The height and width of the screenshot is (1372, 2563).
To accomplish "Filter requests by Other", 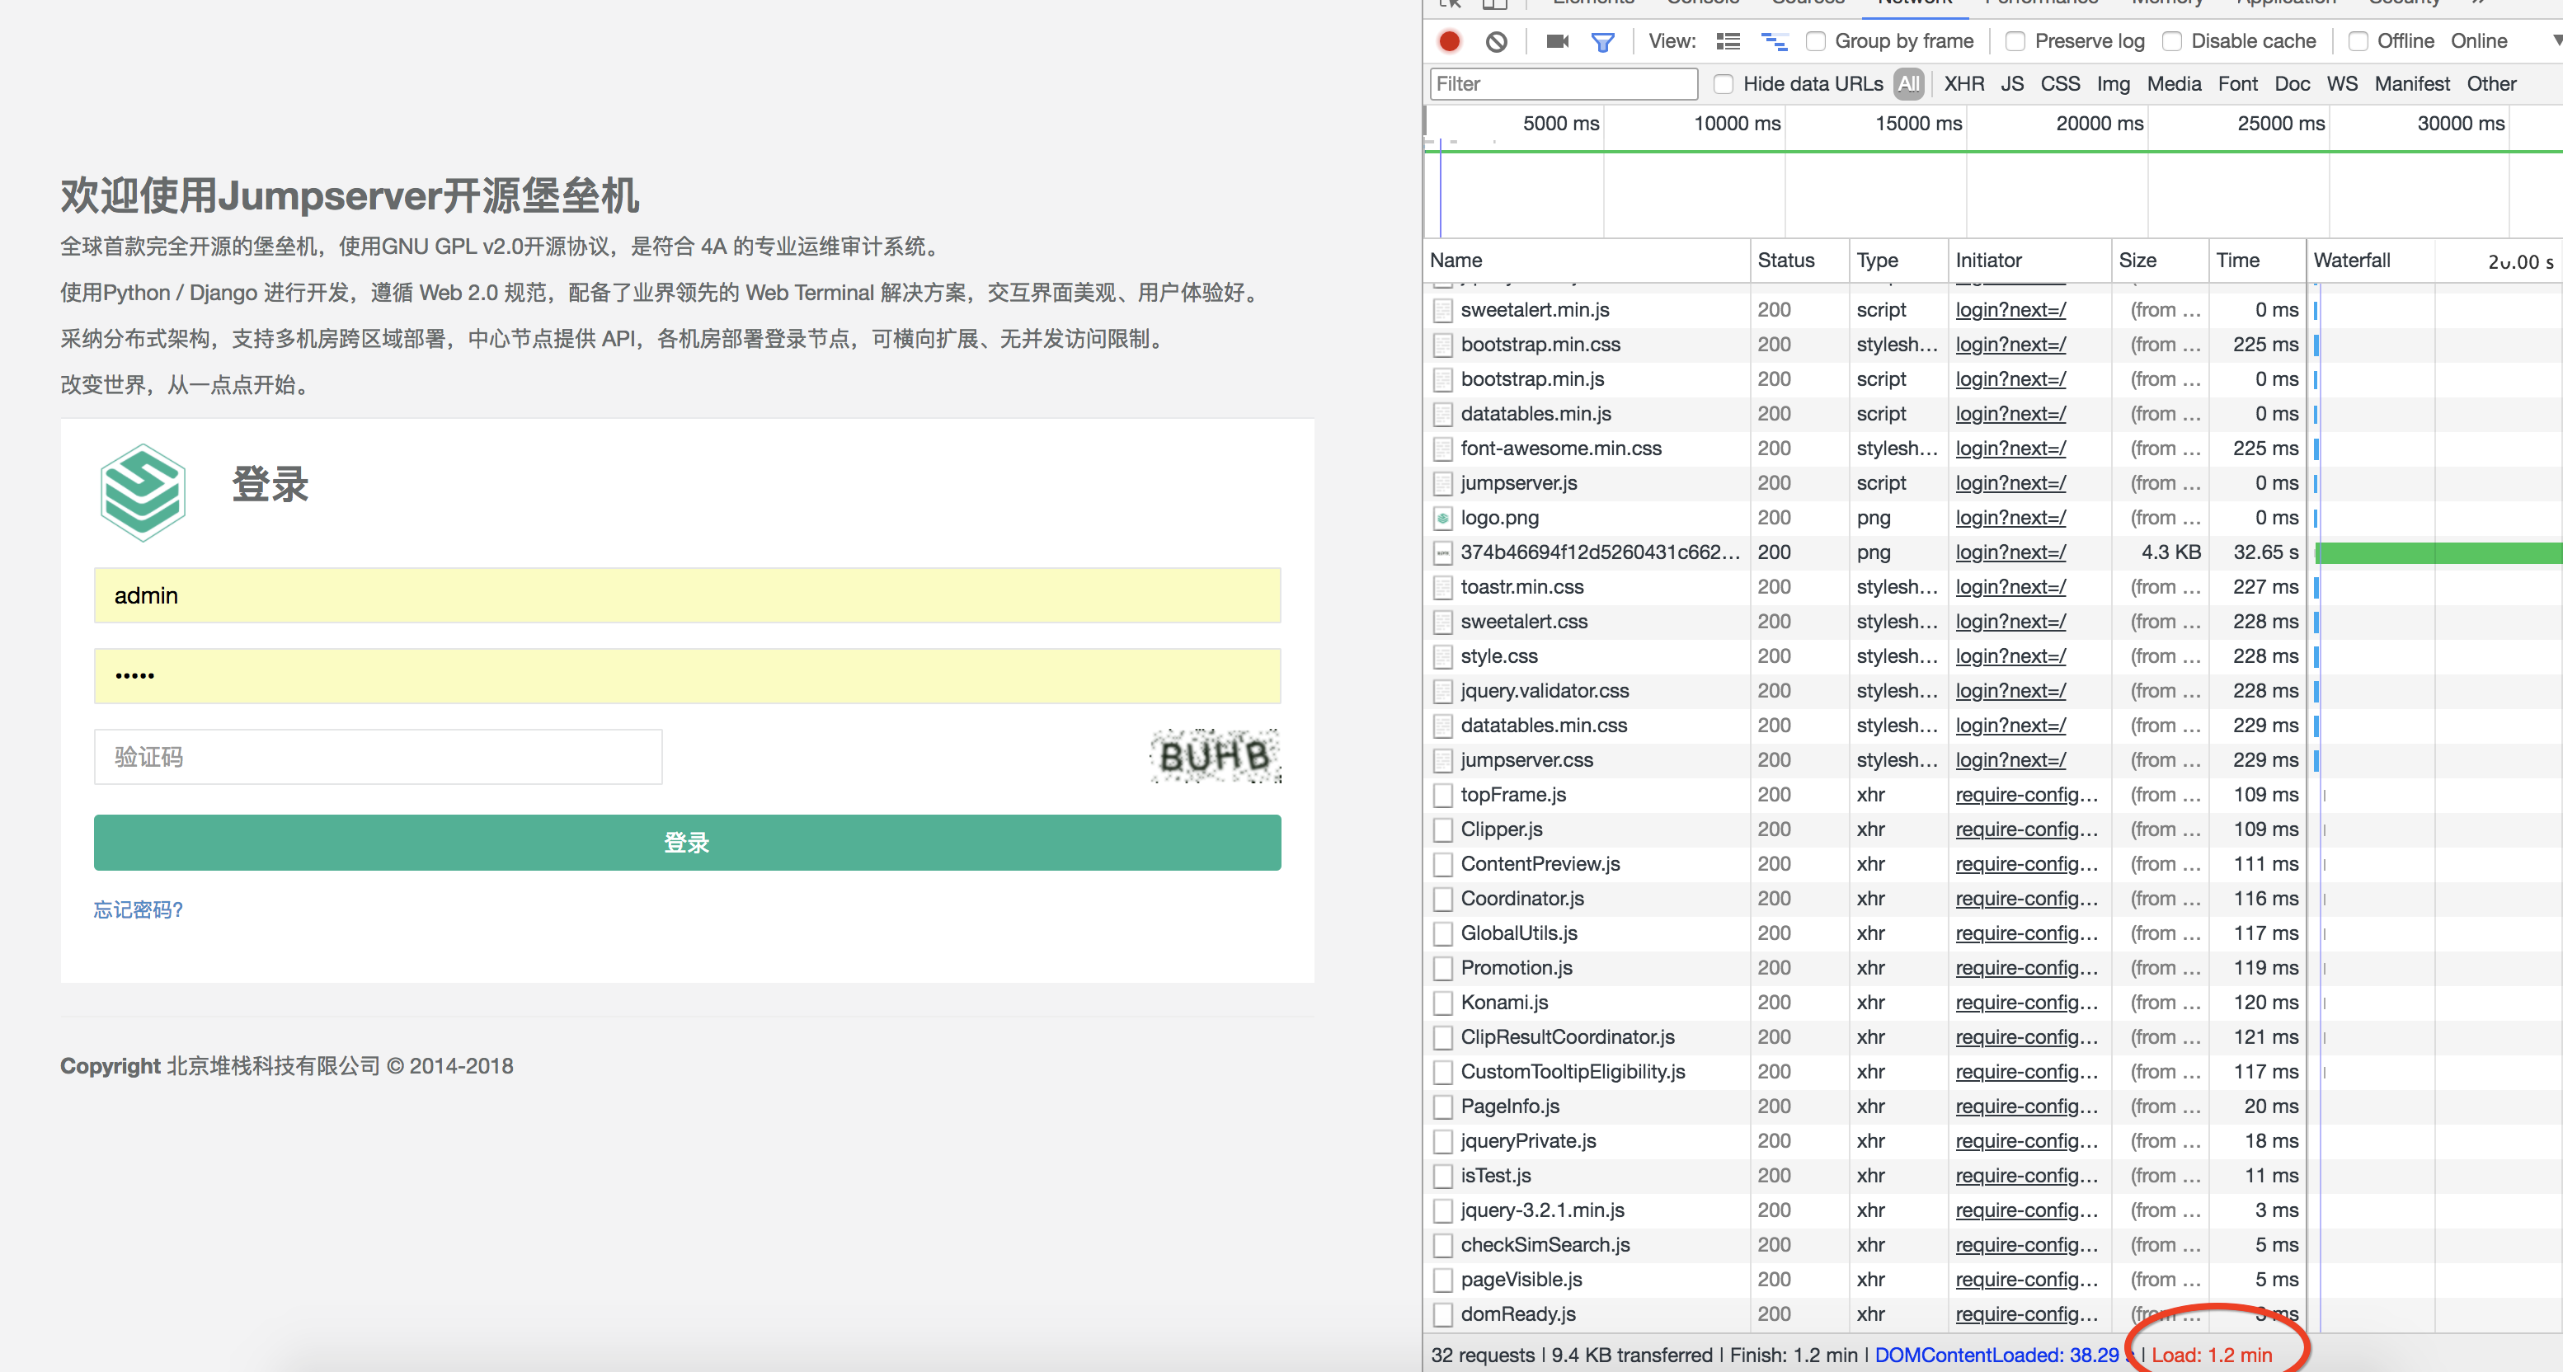I will 2490,83.
